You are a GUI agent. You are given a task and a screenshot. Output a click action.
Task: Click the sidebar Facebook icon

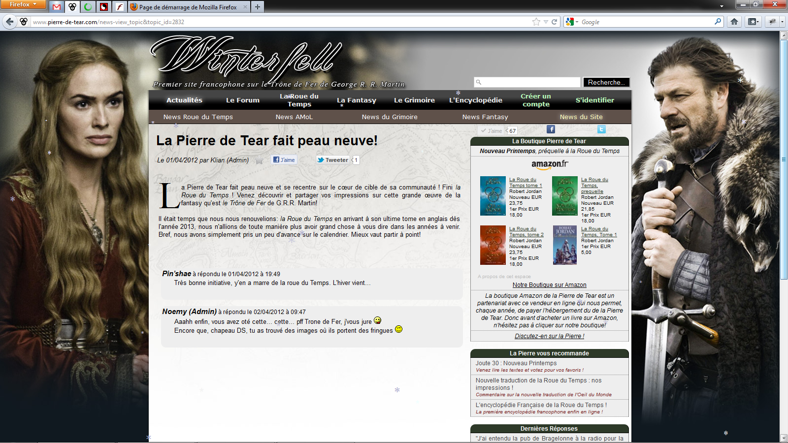pyautogui.click(x=551, y=129)
